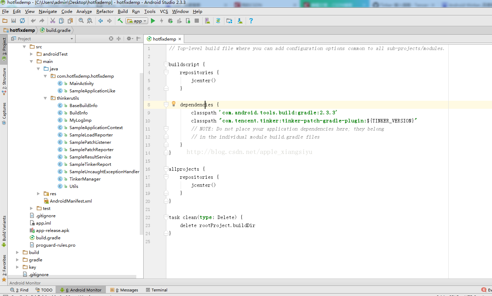Navigate back with the blue left arrow
The width and height of the screenshot is (492, 296).
pos(101,21)
